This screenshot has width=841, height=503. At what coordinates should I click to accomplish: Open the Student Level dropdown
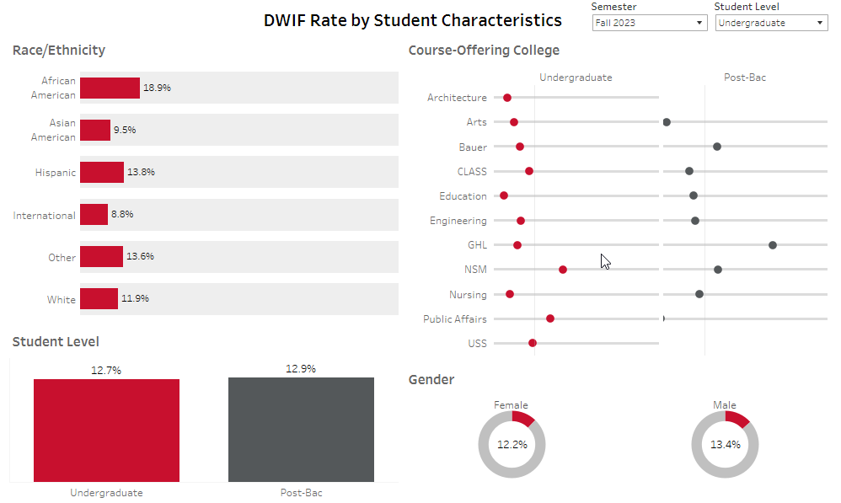pos(771,23)
